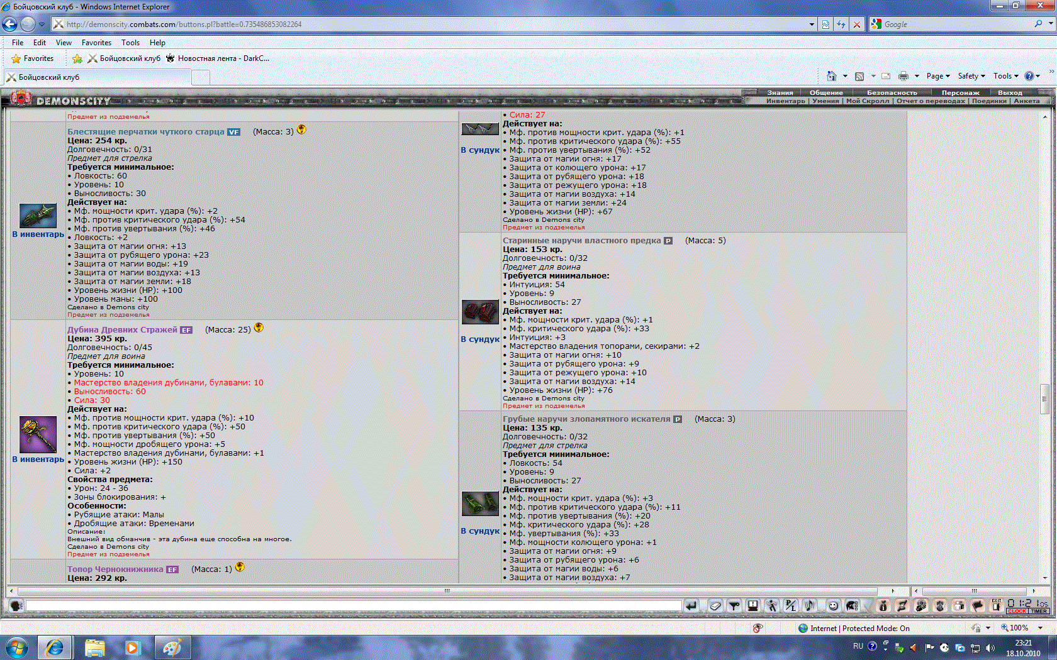Image resolution: width=1057 pixels, height=660 pixels.
Task: Click the Dungeon club thumbnail image
Action: [x=38, y=434]
